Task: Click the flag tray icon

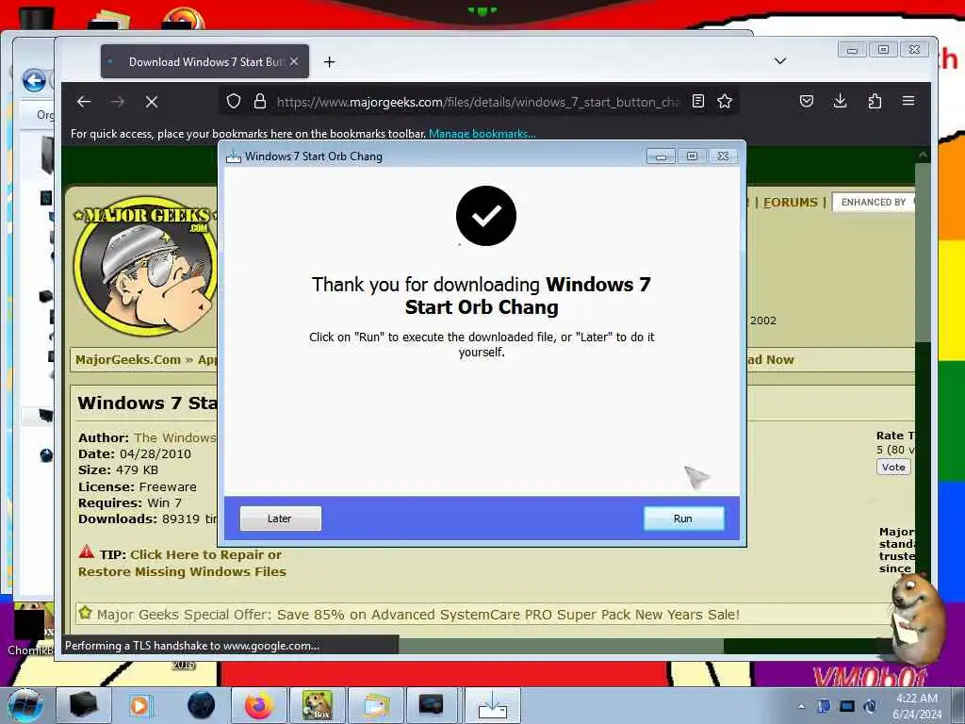Action: coord(824,706)
